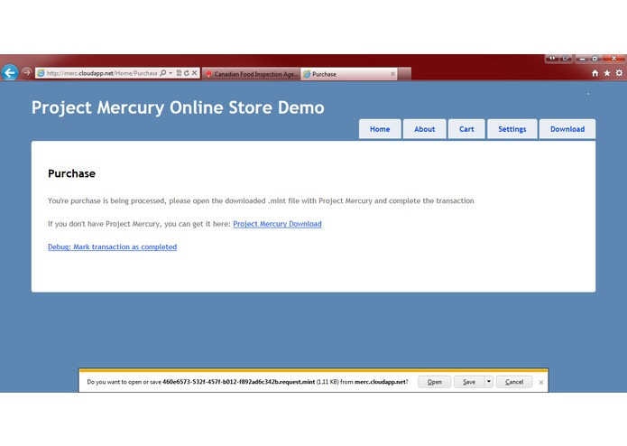Open the Download navigation page
627x446 pixels.
coord(567,129)
